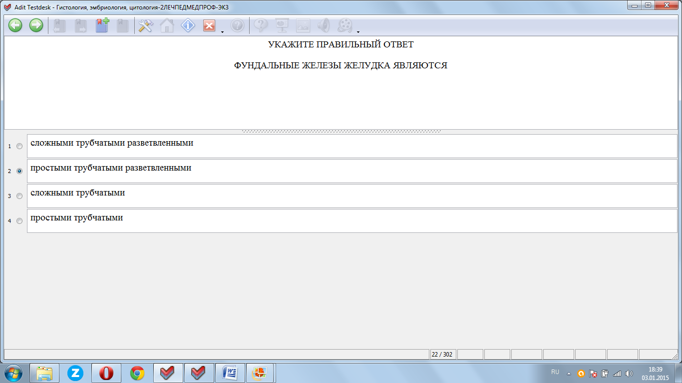Click the heading 'УКАЖИТЕ ПРАВИЛЬНЫЙ ОТВЕТ'
682x383 pixels.
341,44
